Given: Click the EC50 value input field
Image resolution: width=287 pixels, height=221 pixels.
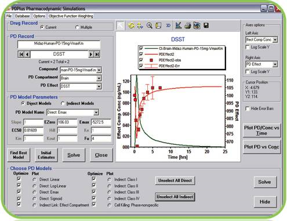Looking at the screenshot, I should point(34,131).
